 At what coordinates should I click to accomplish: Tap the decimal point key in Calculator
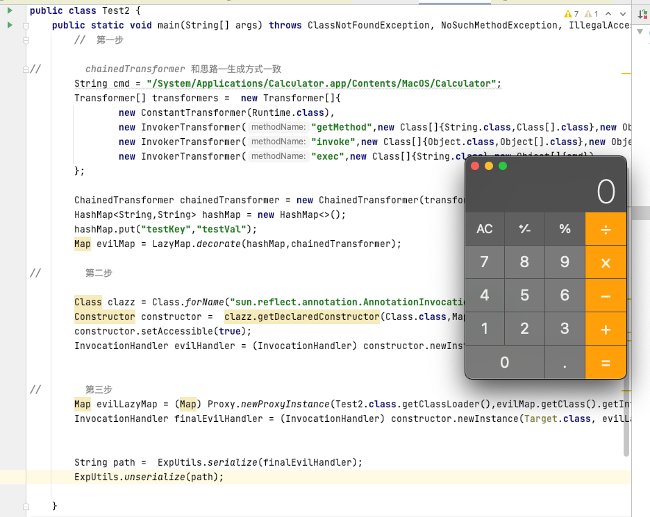click(x=565, y=362)
